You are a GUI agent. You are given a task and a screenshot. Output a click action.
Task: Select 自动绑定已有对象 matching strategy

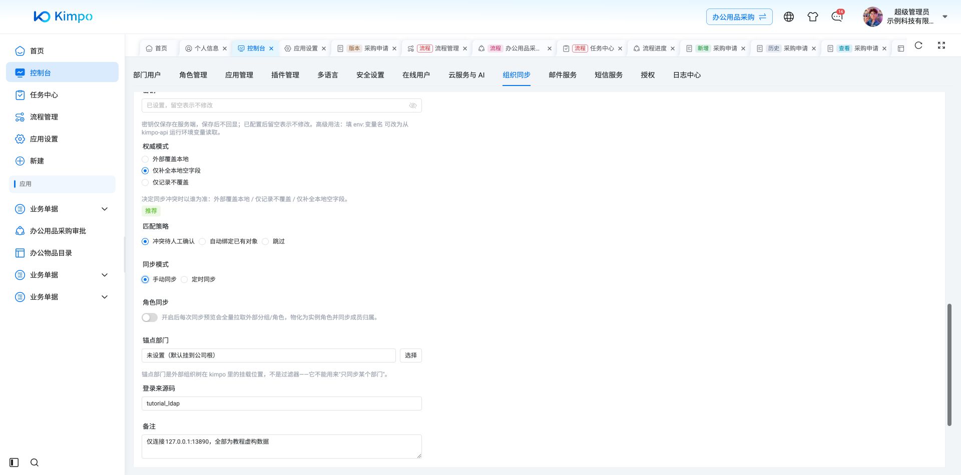(x=202, y=241)
